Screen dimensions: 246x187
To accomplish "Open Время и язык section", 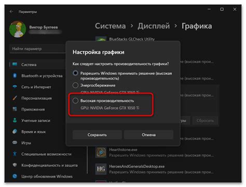I will tap(34, 132).
